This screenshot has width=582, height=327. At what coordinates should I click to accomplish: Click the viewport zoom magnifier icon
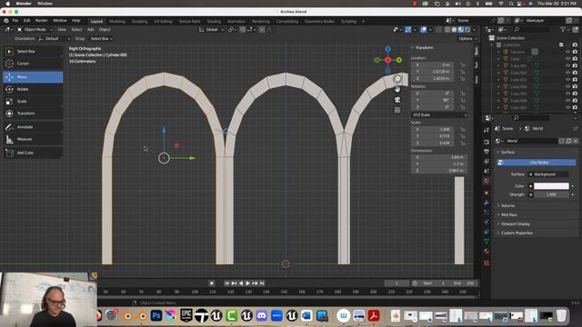397,79
